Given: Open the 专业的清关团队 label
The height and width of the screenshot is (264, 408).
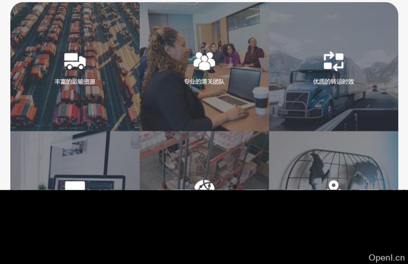Looking at the screenshot, I should (x=204, y=81).
